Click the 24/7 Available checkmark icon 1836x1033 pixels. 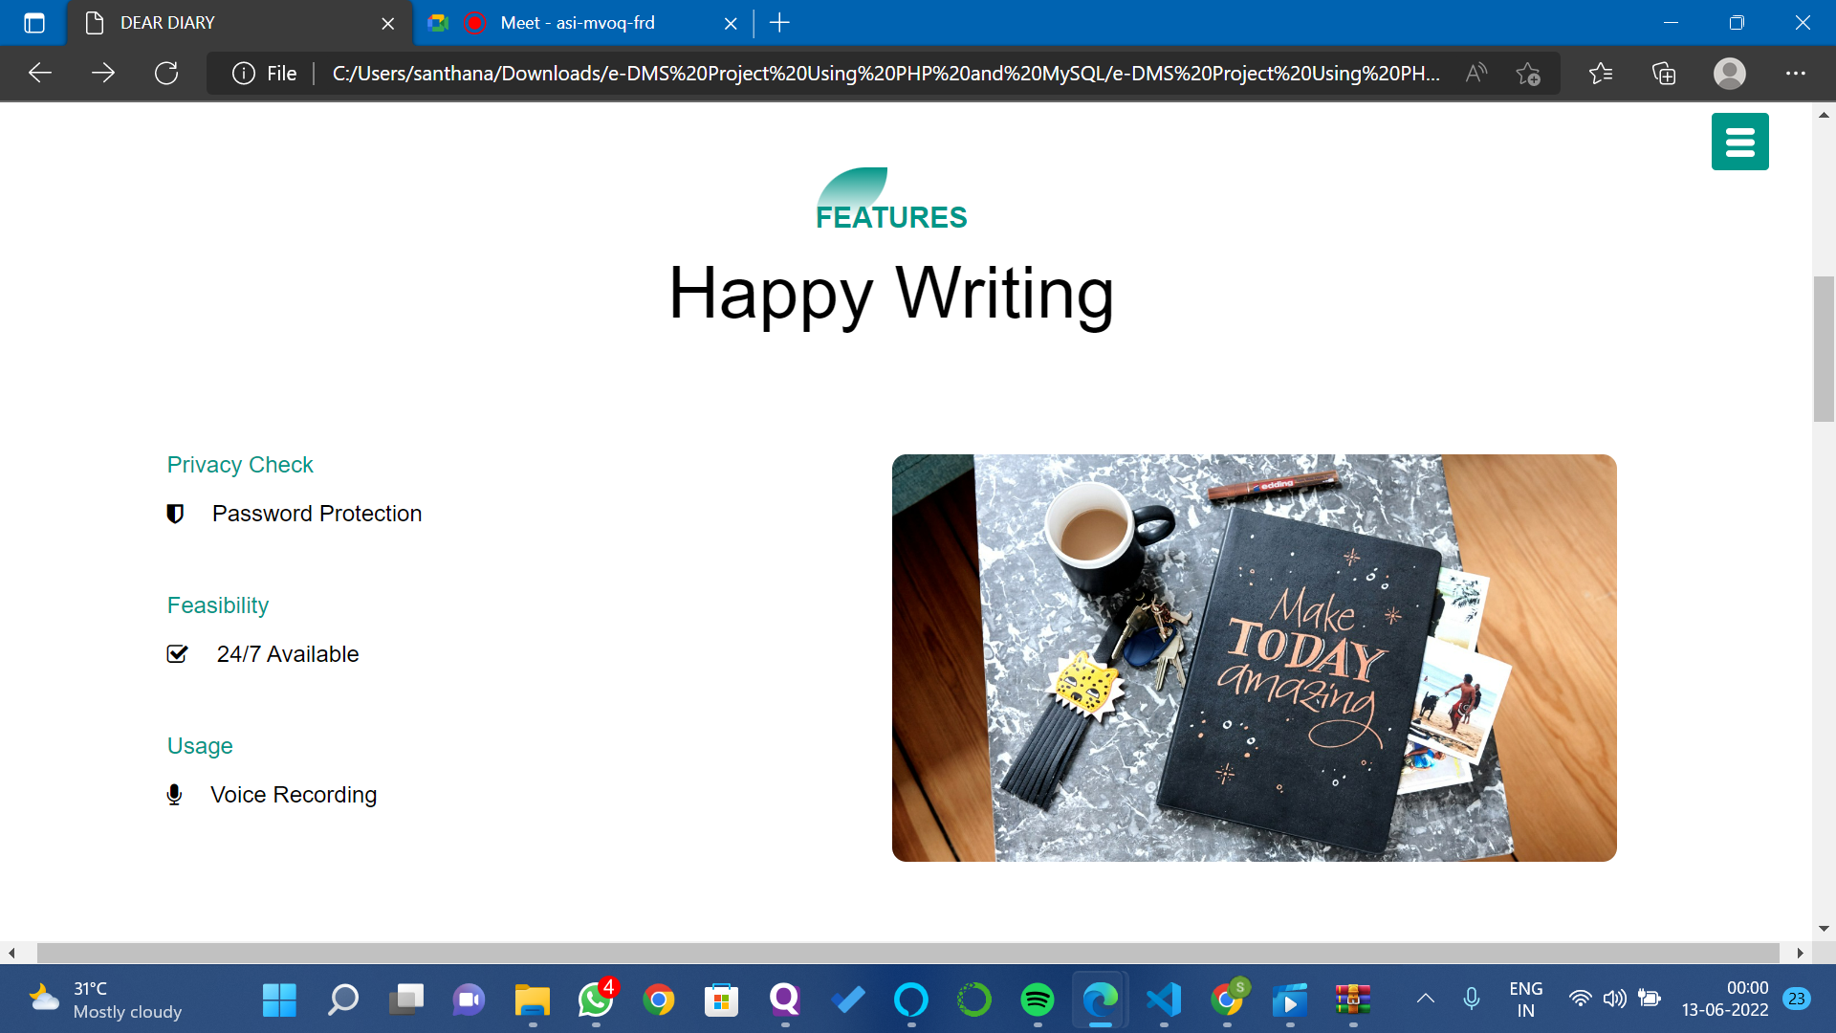177,654
